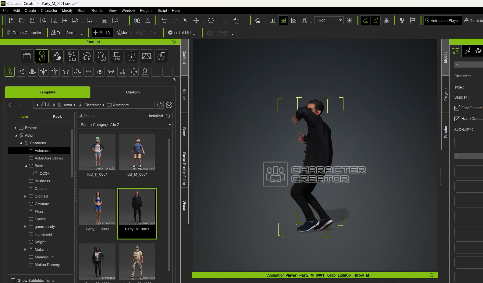483x283 pixels.
Task: Toggle the Hand Contact checkbox
Action: [457, 119]
